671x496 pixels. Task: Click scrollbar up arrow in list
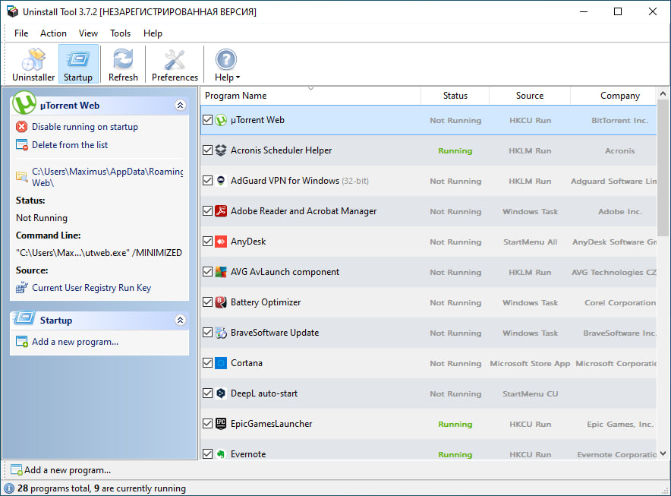point(663,93)
